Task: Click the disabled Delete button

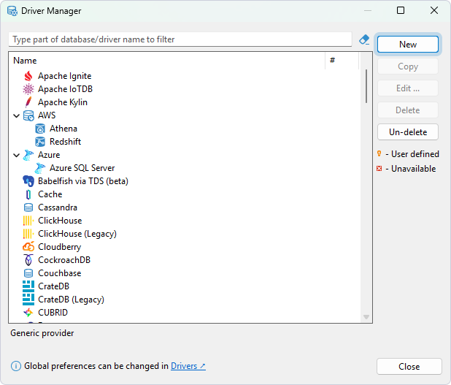Action: coord(408,110)
